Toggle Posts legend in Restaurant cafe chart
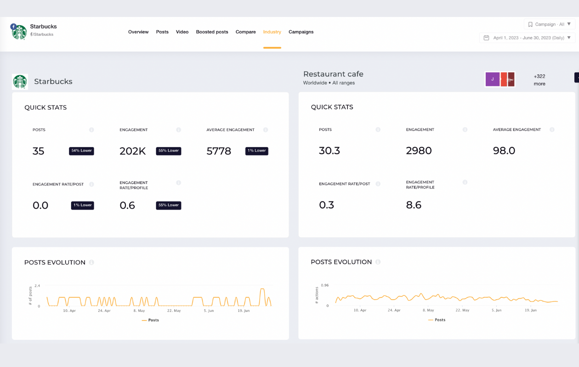The height and width of the screenshot is (367, 579). click(437, 320)
